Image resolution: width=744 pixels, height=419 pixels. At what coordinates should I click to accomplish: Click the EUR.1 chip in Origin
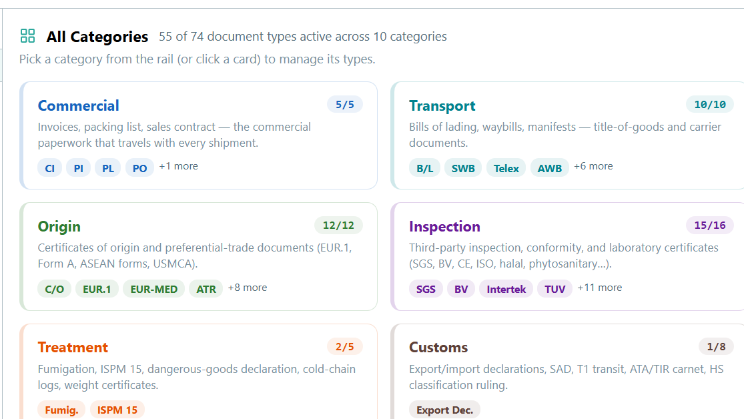(97, 289)
